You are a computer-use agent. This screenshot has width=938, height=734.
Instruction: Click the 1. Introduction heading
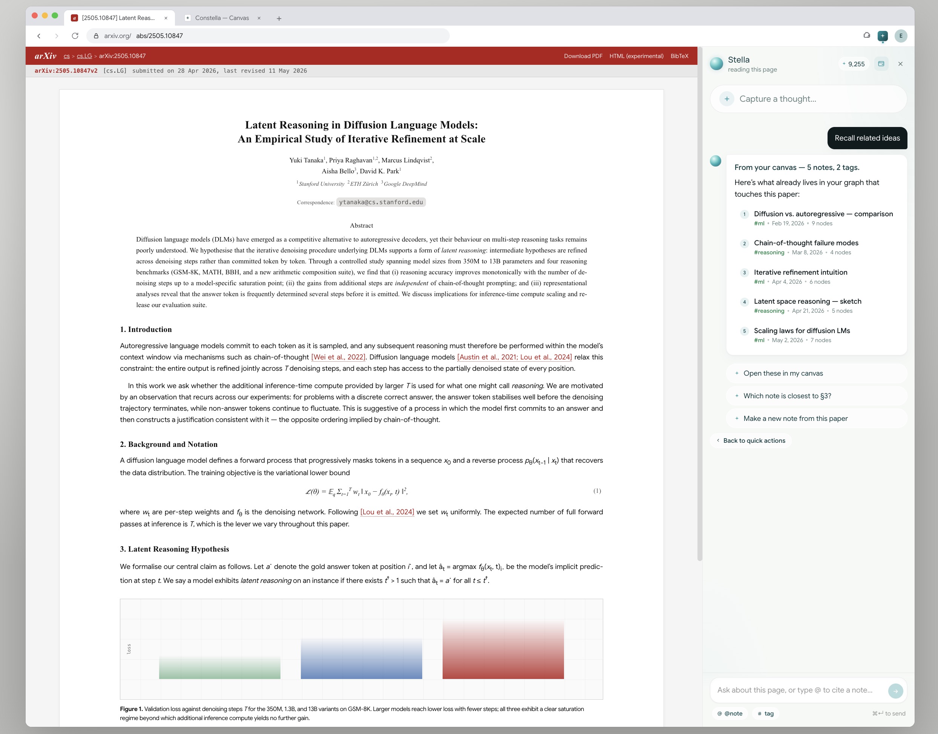[146, 330]
